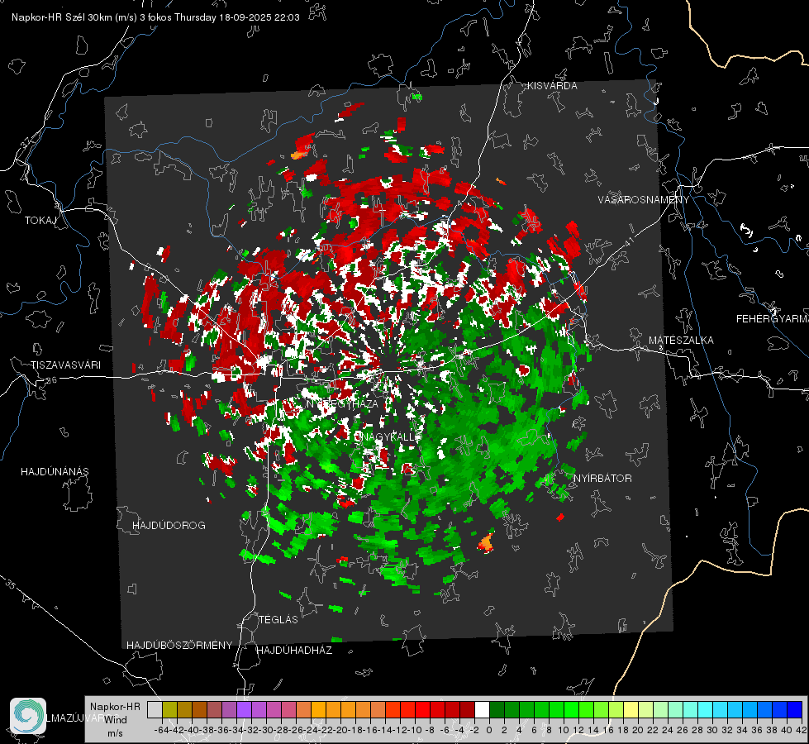809x744 pixels.
Task: Click the HAJDÚHADHÁZ town label
Action: (294, 651)
